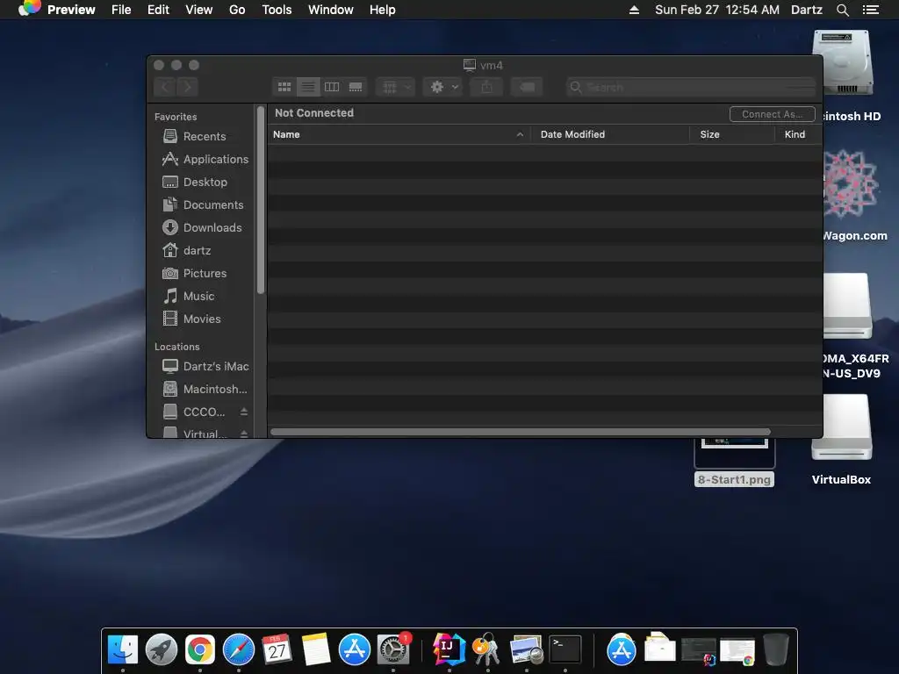899x674 pixels.
Task: Select Desktop in the sidebar
Action: tap(195, 183)
